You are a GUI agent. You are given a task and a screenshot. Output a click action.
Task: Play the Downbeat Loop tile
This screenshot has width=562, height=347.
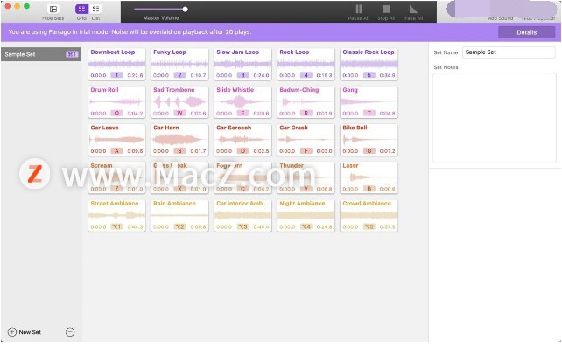click(x=116, y=64)
